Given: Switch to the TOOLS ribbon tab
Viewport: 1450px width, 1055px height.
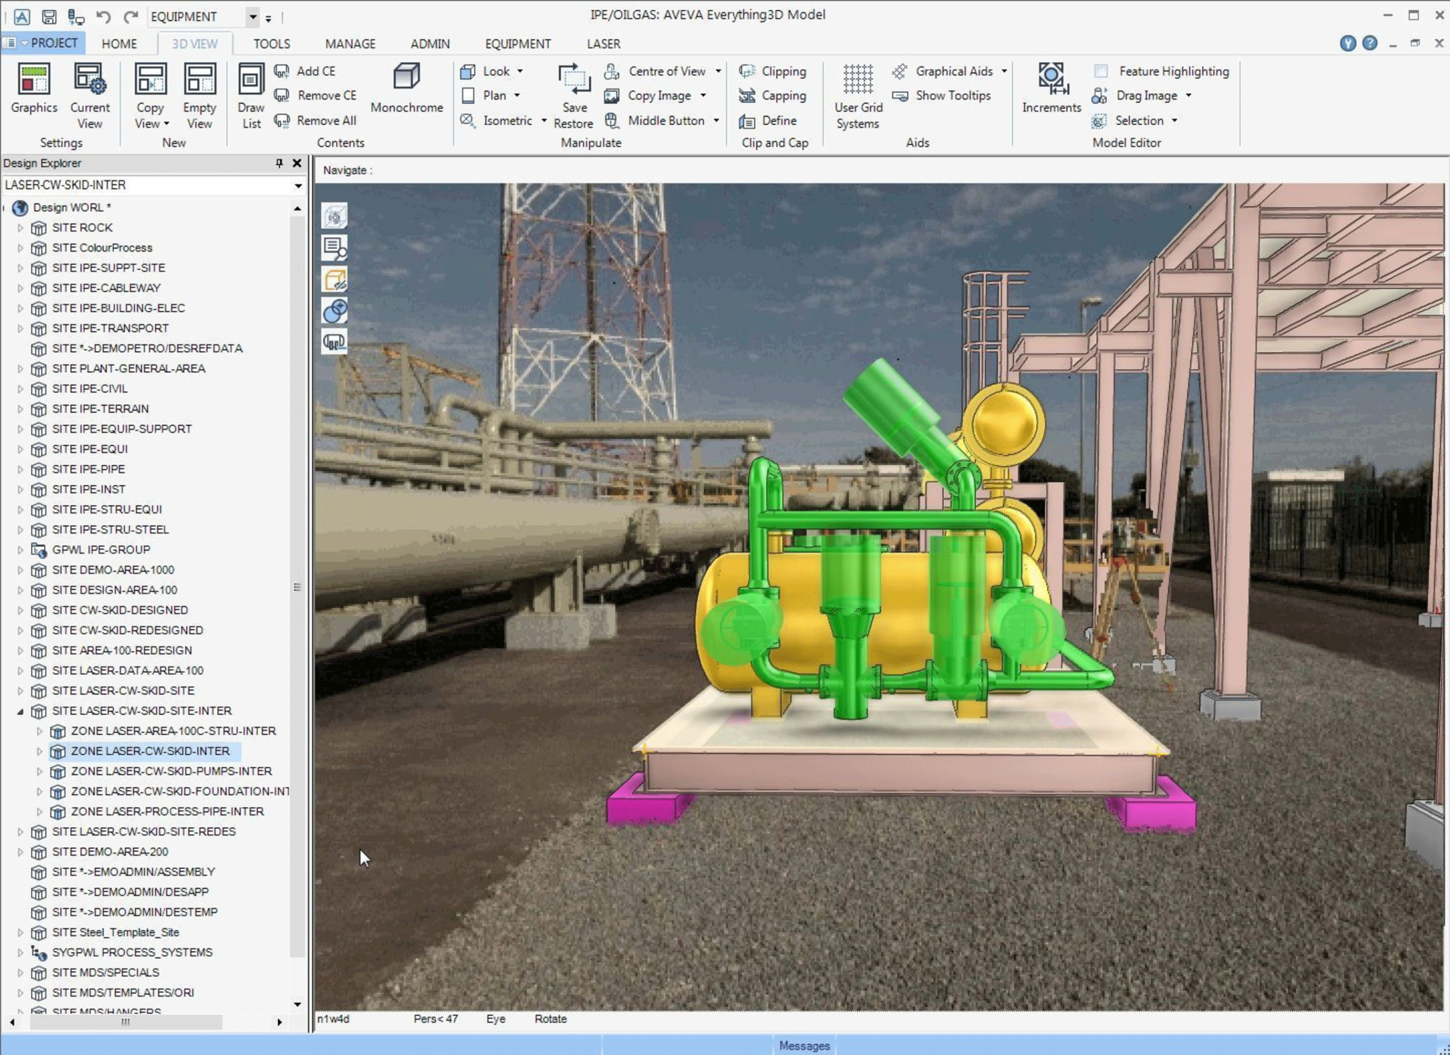Looking at the screenshot, I should click(271, 44).
